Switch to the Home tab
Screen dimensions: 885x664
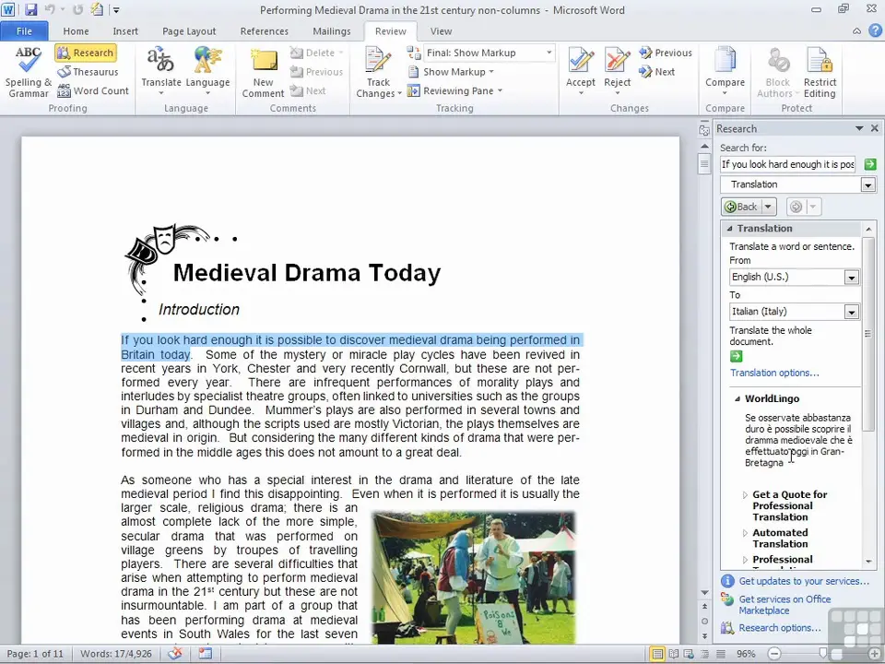76,31
